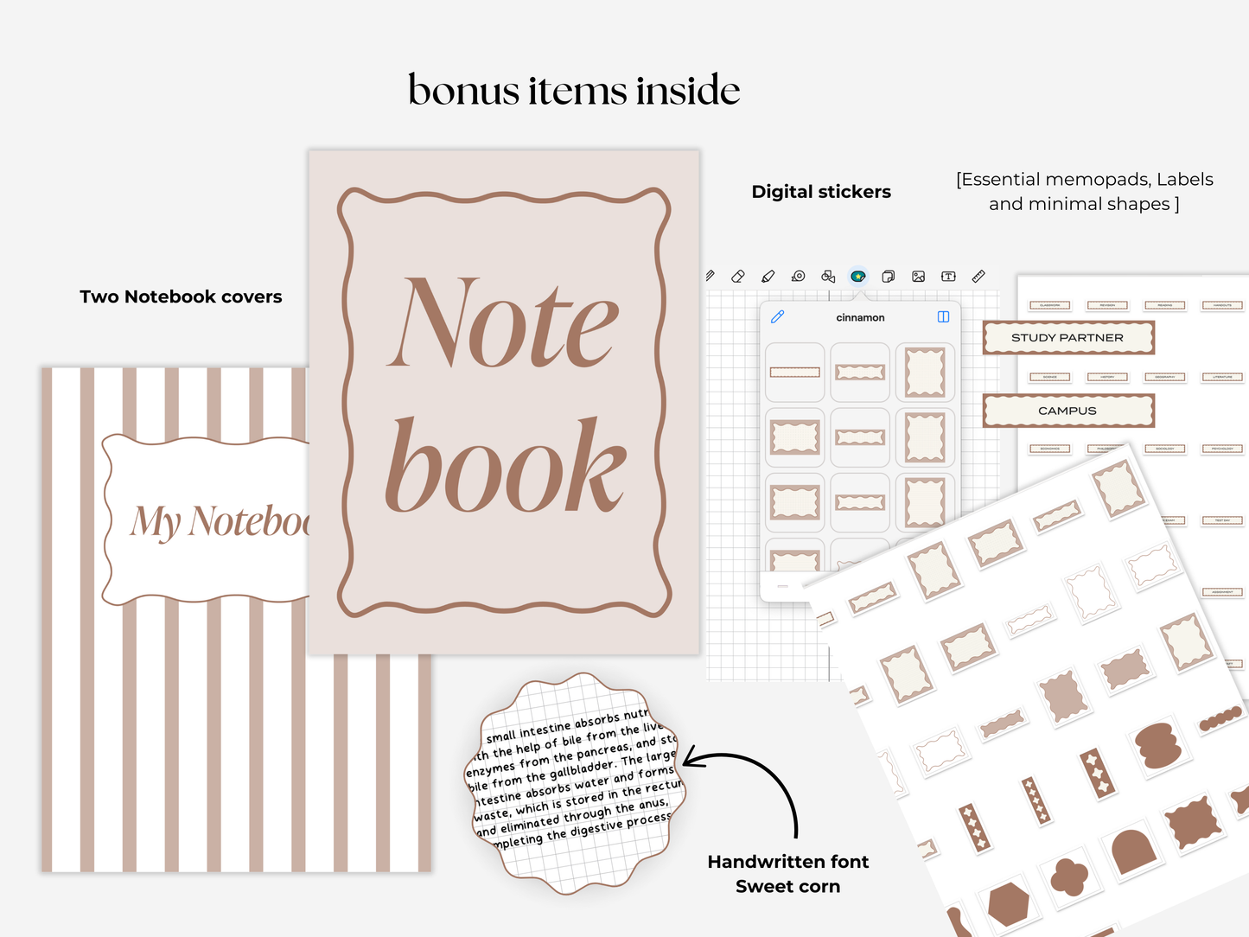Select the Text box tool
The height and width of the screenshot is (937, 1249).
coord(948,277)
